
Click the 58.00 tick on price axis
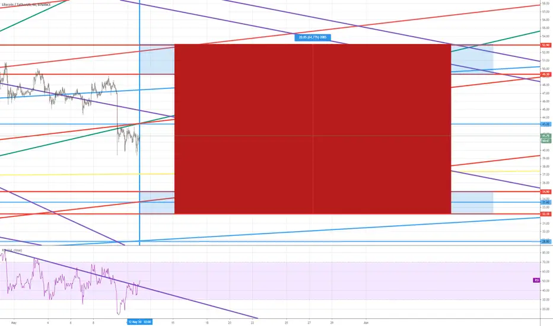click(x=546, y=3)
